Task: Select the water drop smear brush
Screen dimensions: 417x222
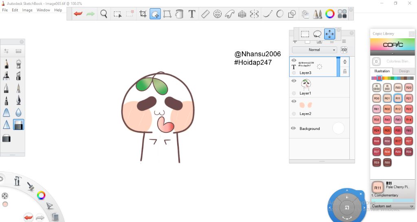Action: (18, 112)
